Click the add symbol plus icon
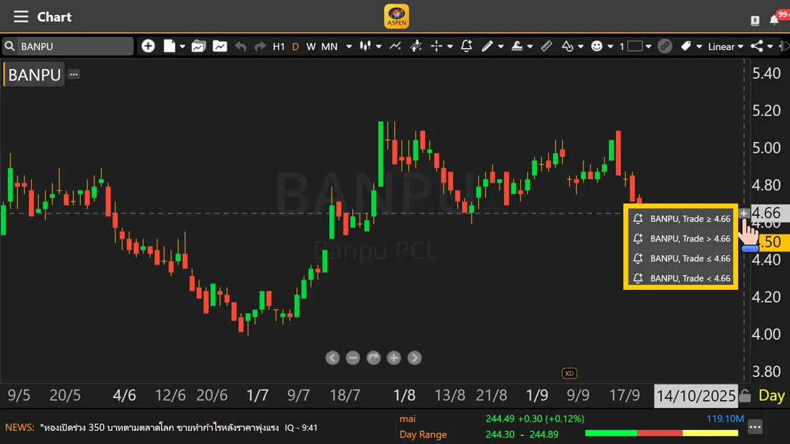790x444 pixels. point(148,46)
